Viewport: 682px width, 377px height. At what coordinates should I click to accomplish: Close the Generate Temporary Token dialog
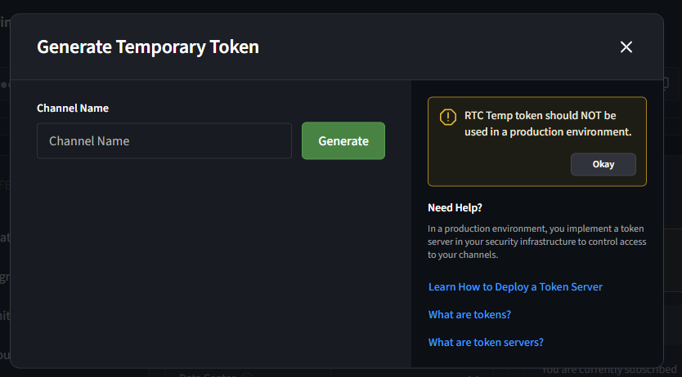pyautogui.click(x=626, y=47)
